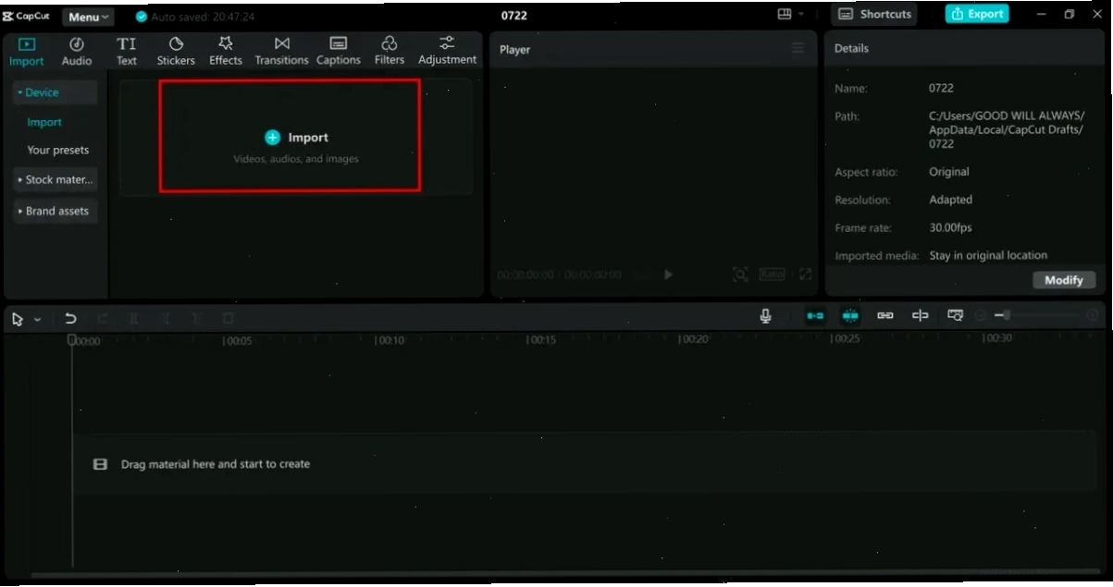Undo the last action
The image size is (1113, 587).
70,318
